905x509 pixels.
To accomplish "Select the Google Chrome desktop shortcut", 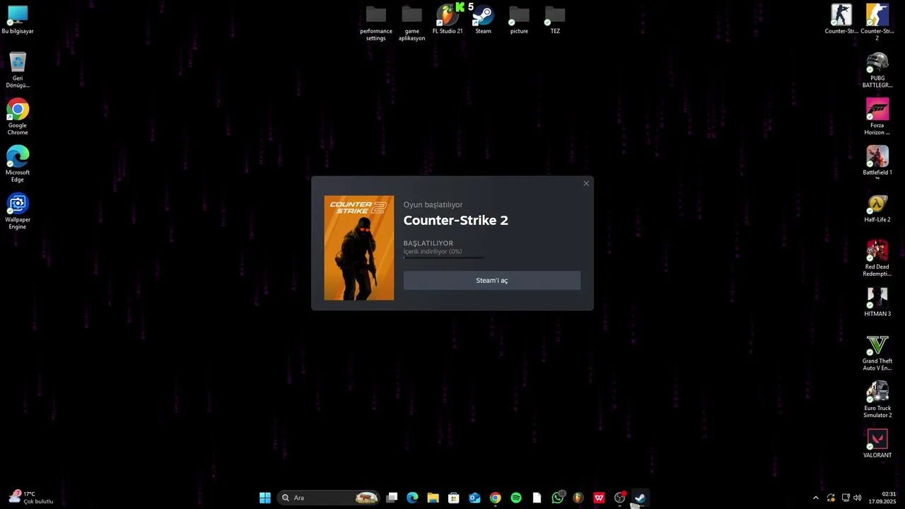I will coord(18,117).
